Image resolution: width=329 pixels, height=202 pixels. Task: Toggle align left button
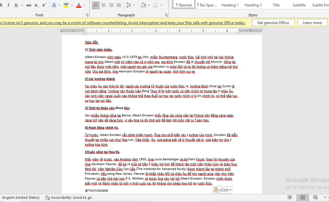pos(96,5)
